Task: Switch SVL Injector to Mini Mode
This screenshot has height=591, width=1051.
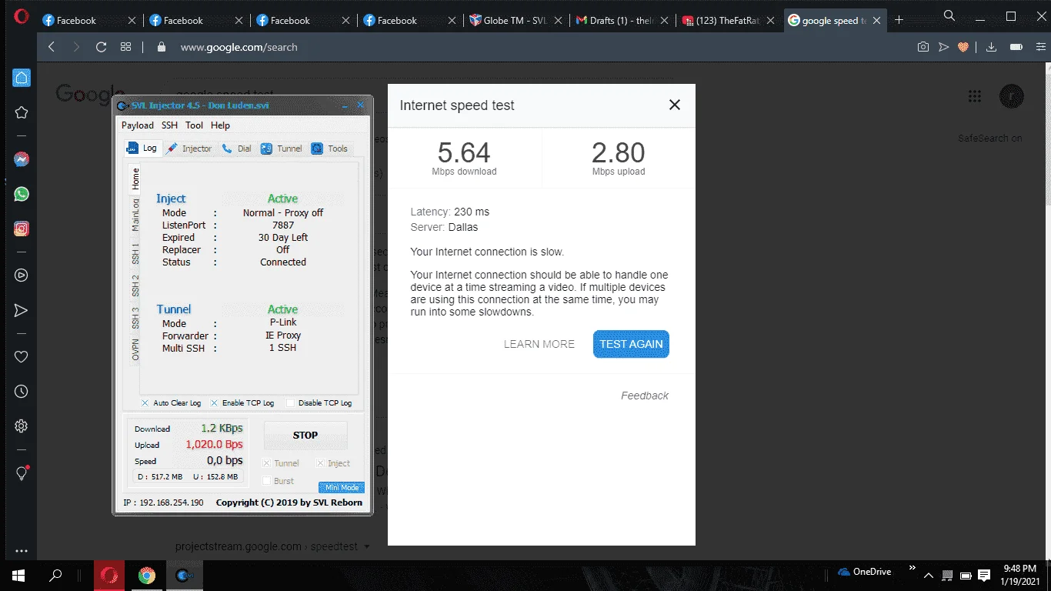Action: [342, 487]
